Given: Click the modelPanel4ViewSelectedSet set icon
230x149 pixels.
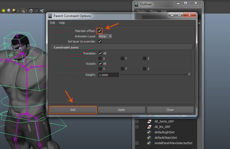Looking at the screenshot, I should [149, 143].
